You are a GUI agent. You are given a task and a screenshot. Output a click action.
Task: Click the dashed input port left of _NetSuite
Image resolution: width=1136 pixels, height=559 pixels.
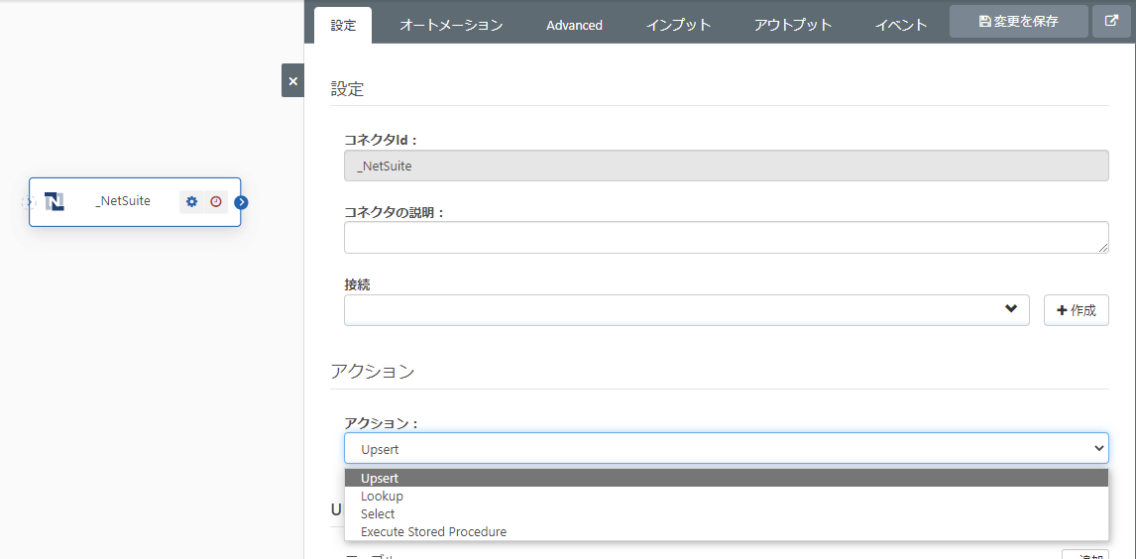[28, 201]
